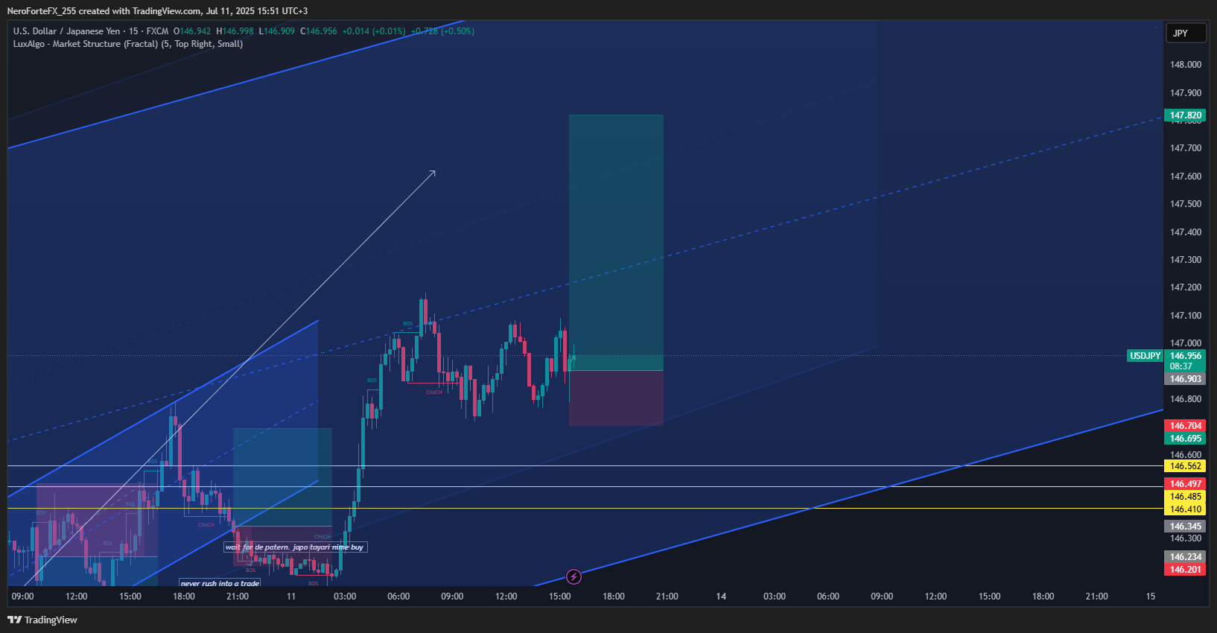Click the red 146.497 price label
This screenshot has width=1217, height=633.
(1185, 484)
